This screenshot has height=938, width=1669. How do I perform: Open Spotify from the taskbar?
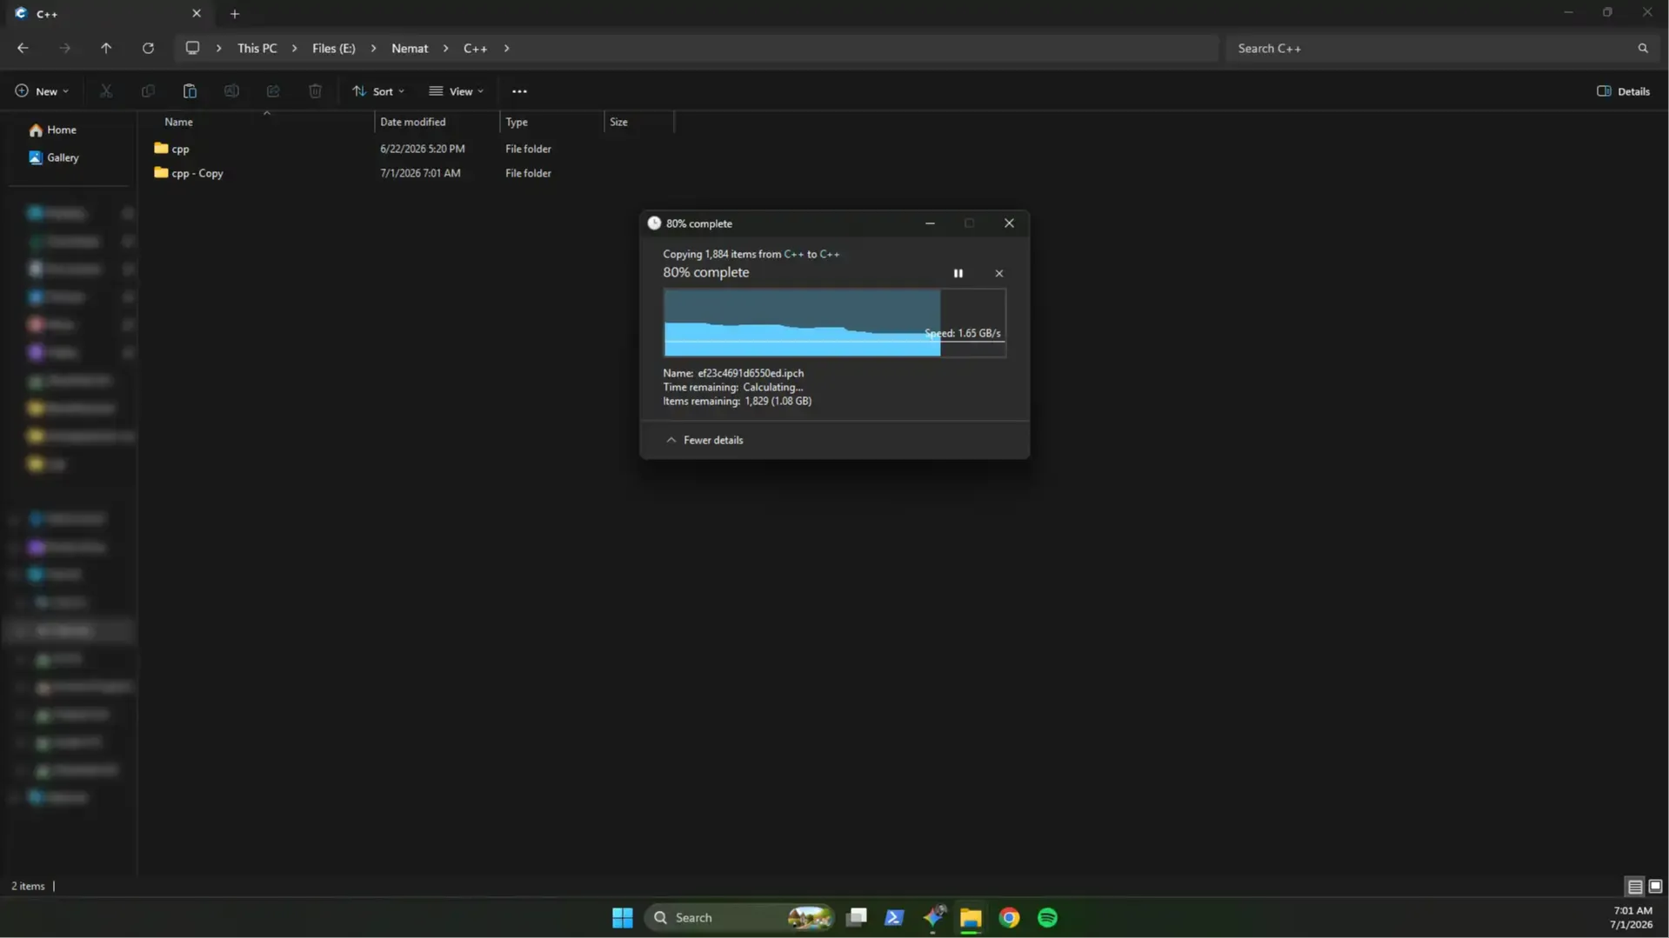point(1047,918)
